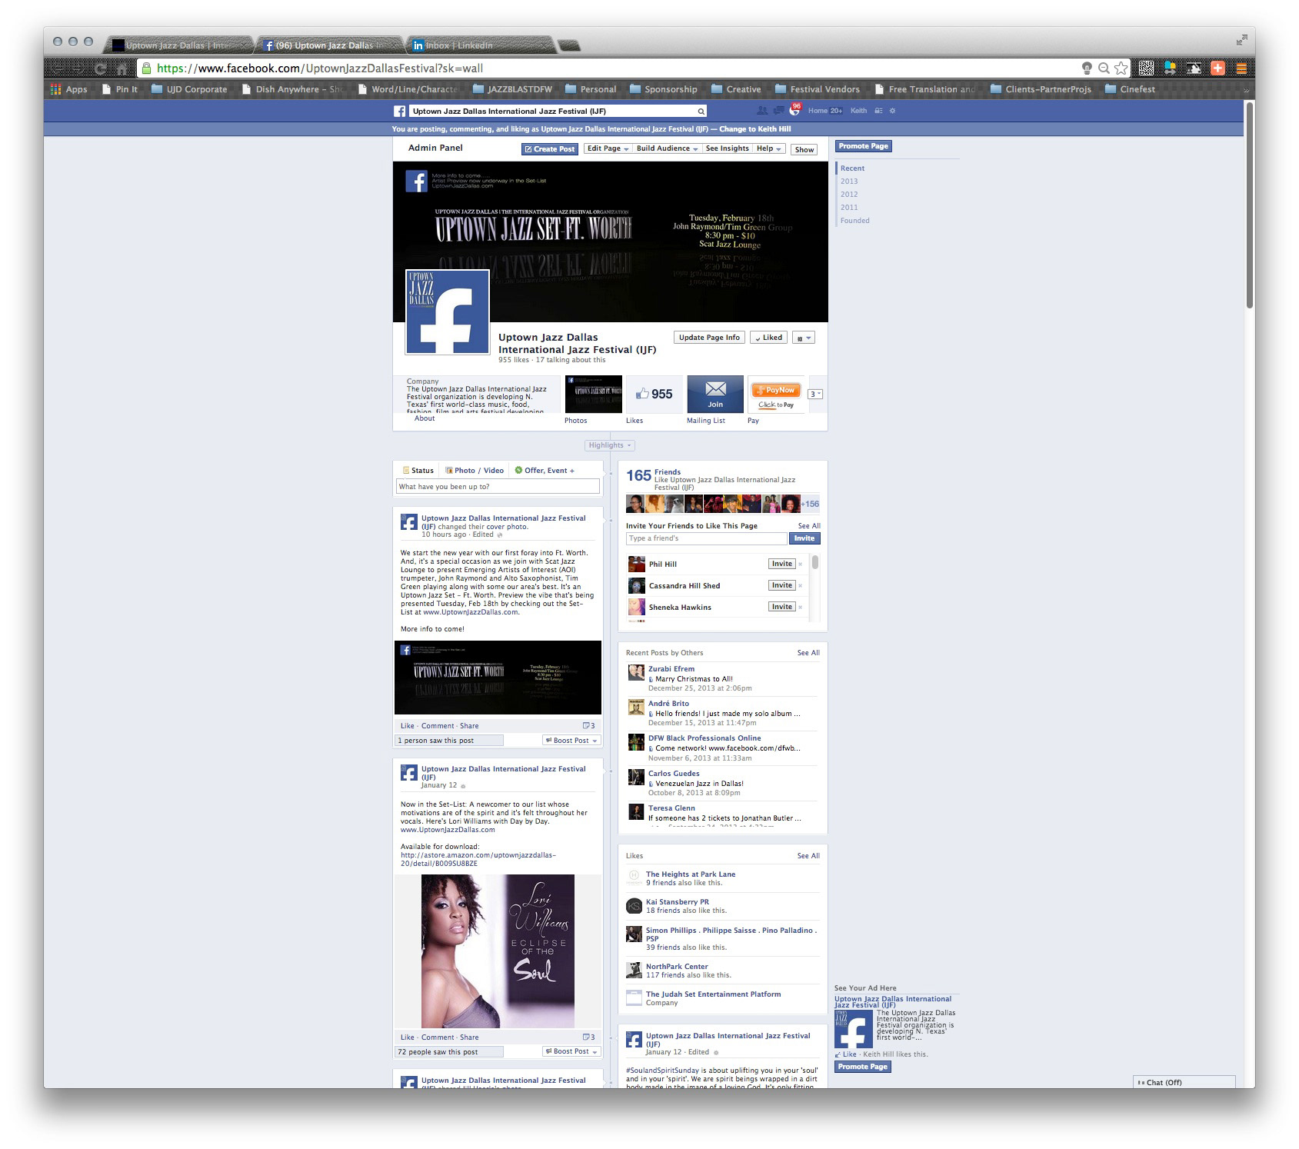Click the page vertical scrollbar thumb
Screen dimensions: 1299x1149
[x=1250, y=206]
